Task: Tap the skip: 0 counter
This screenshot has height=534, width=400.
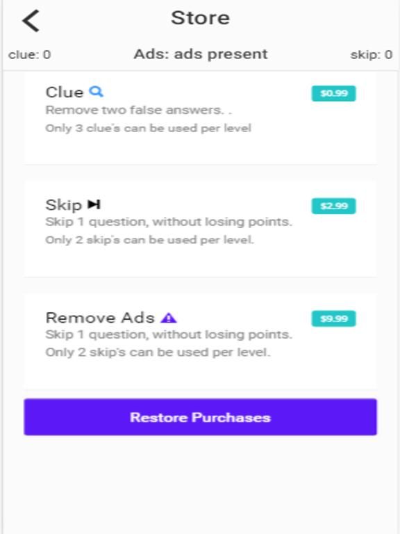Action: tap(372, 54)
